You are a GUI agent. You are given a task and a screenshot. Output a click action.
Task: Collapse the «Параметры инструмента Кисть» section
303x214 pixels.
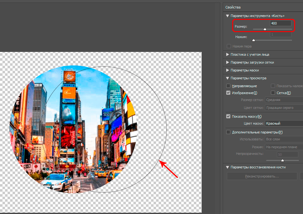pos(228,15)
